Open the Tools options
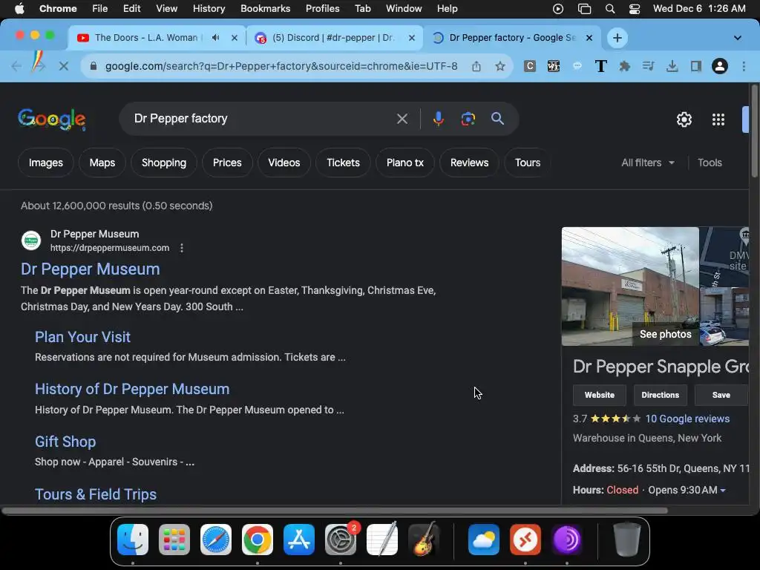 point(710,163)
